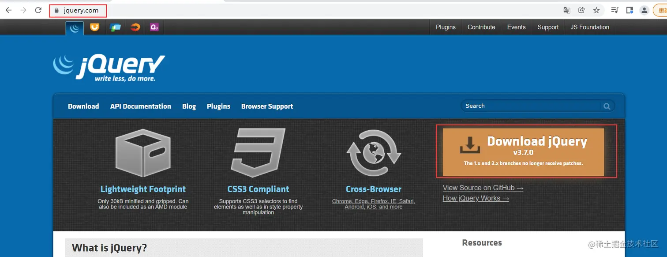
Task: Open the side panel icon
Action: coord(630,10)
